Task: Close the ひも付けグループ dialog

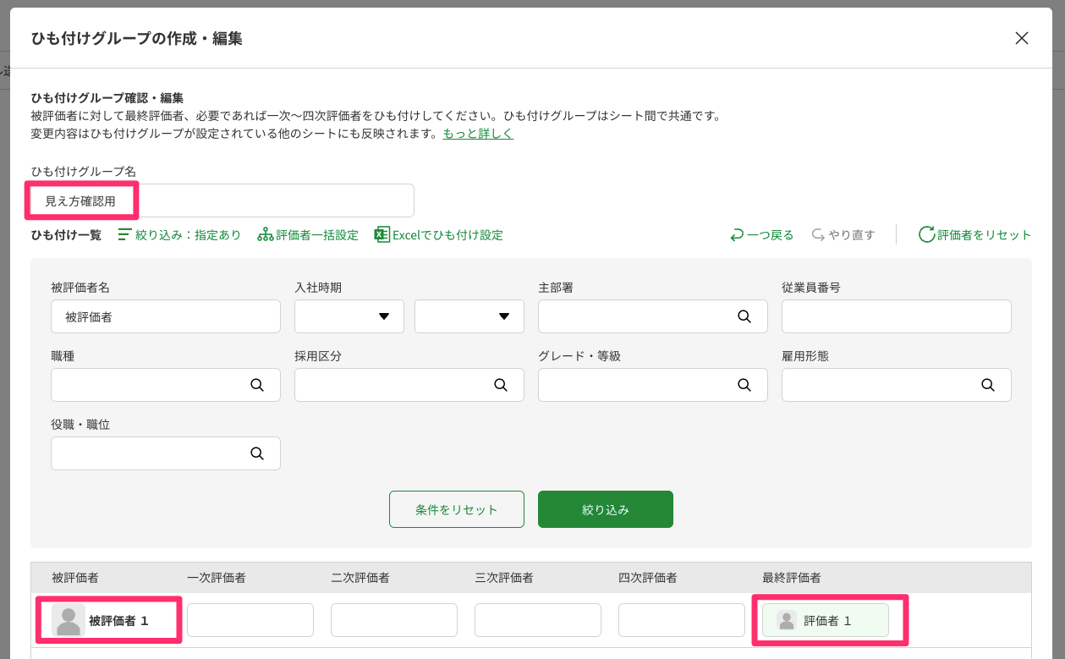Action: (x=1022, y=38)
